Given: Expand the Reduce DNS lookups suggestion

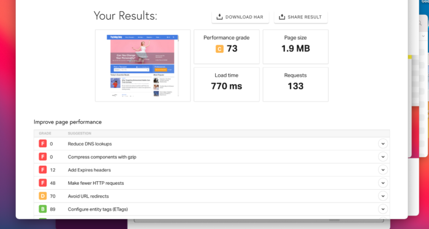Looking at the screenshot, I should tap(383, 144).
